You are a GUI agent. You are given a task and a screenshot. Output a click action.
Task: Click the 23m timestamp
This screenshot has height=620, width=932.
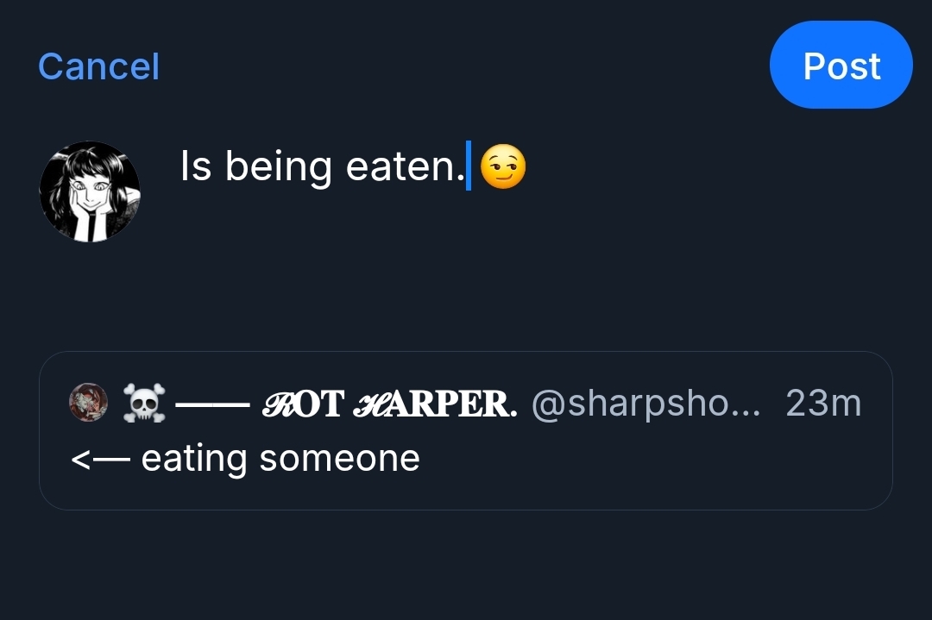coord(822,404)
